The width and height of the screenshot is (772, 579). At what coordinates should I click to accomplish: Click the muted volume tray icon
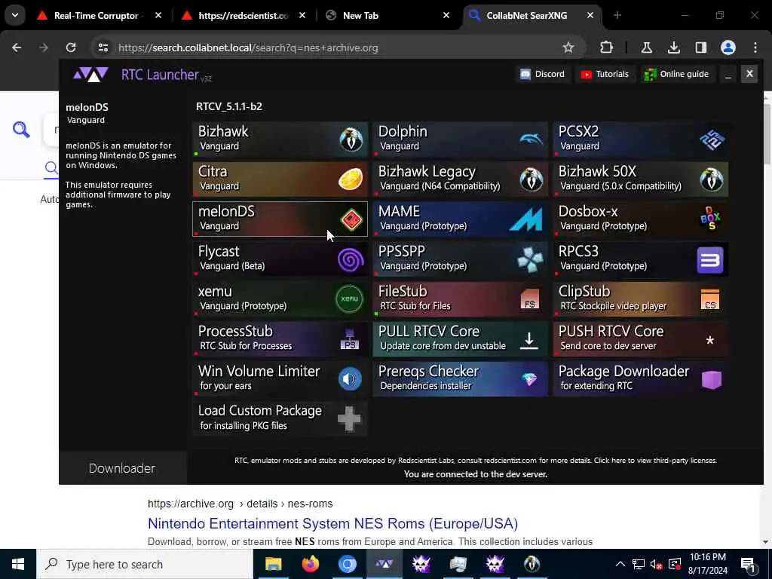click(656, 564)
